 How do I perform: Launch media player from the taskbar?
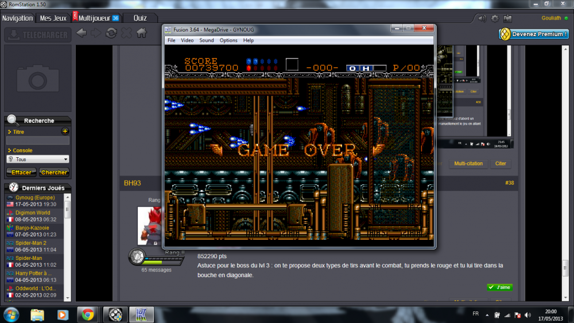tap(63, 314)
